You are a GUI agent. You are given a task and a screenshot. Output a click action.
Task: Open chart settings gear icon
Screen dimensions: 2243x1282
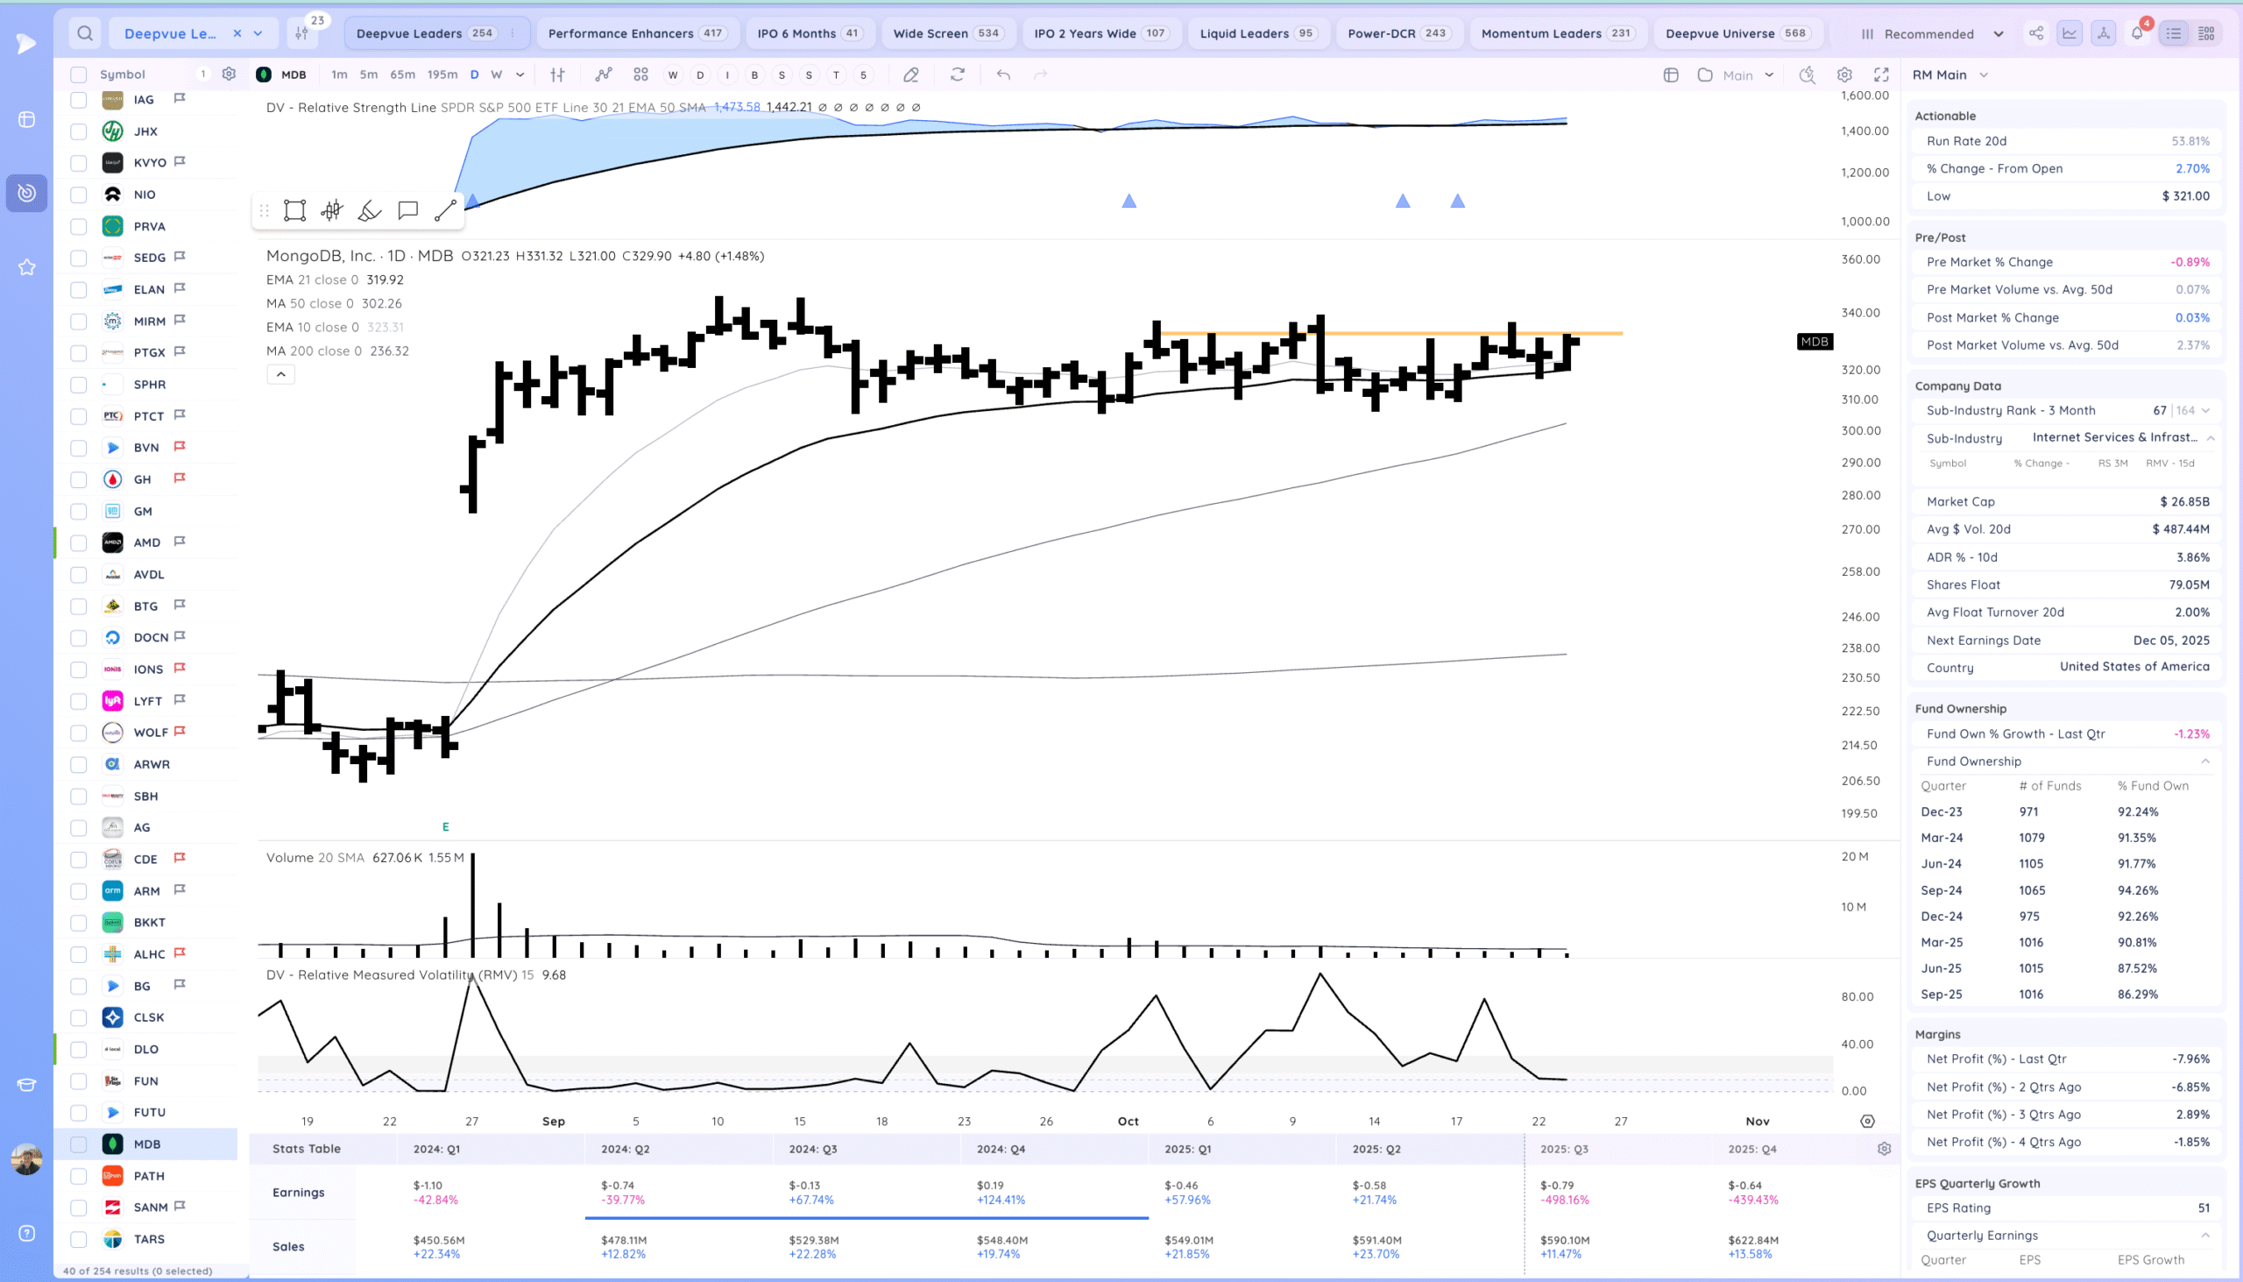pos(1844,74)
